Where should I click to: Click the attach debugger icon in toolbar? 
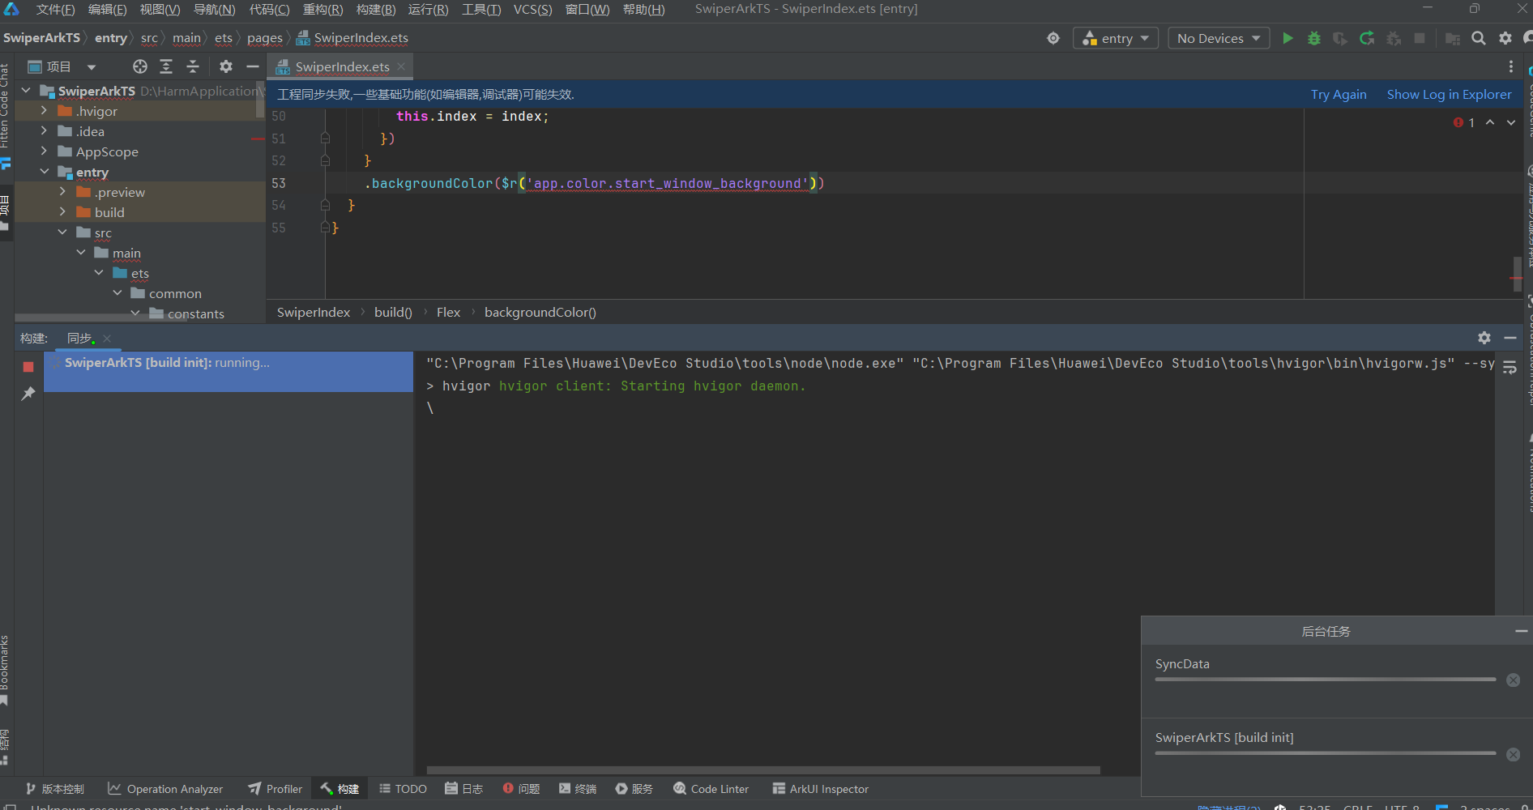pos(1394,38)
